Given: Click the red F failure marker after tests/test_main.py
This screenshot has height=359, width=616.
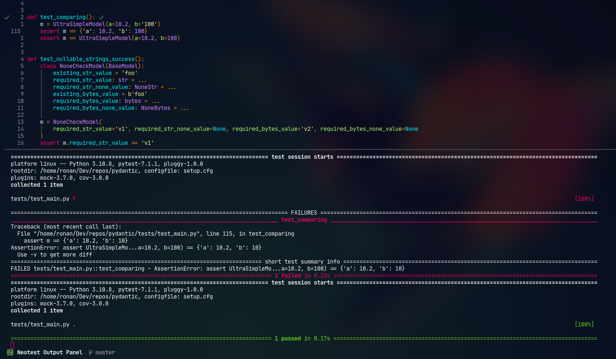Looking at the screenshot, I should point(74,198).
